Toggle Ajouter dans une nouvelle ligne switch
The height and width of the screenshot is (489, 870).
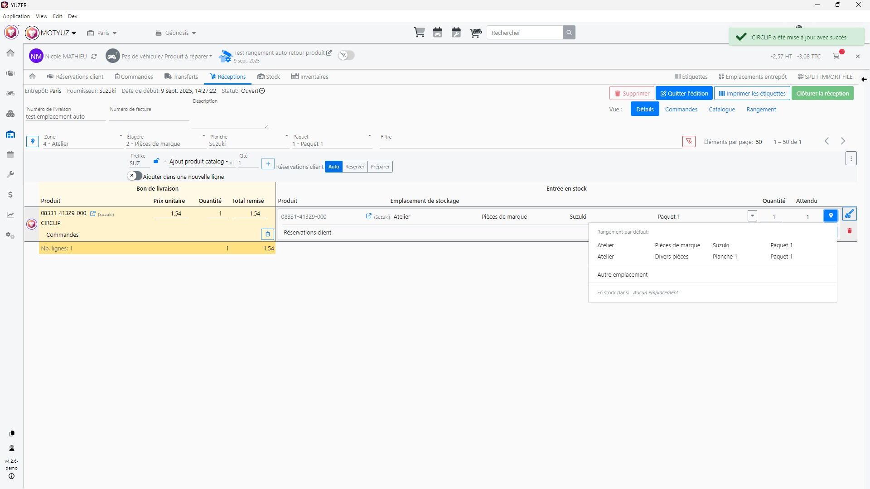(x=135, y=176)
